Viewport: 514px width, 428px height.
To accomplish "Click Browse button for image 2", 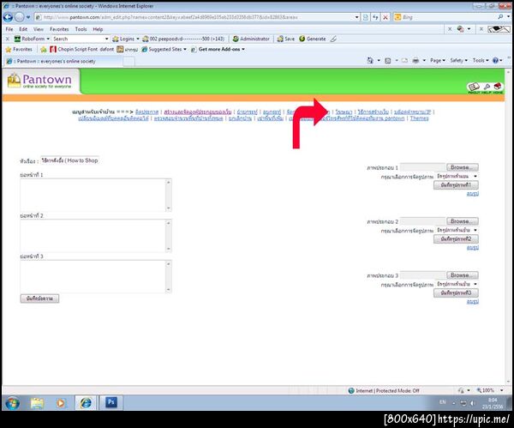I will [463, 221].
